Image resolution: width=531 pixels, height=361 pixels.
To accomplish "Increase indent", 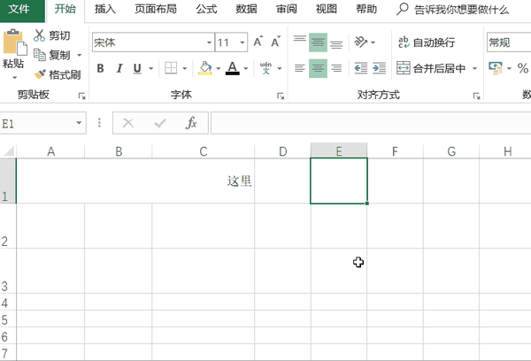I will click(x=379, y=68).
